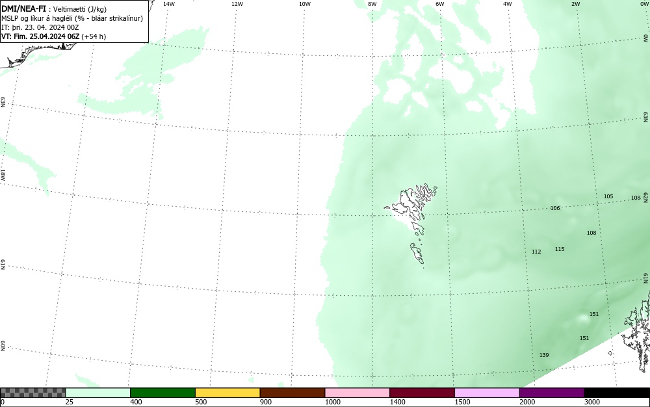Click the Veltimætti (J/kg) label
650x407 pixels.
point(80,9)
